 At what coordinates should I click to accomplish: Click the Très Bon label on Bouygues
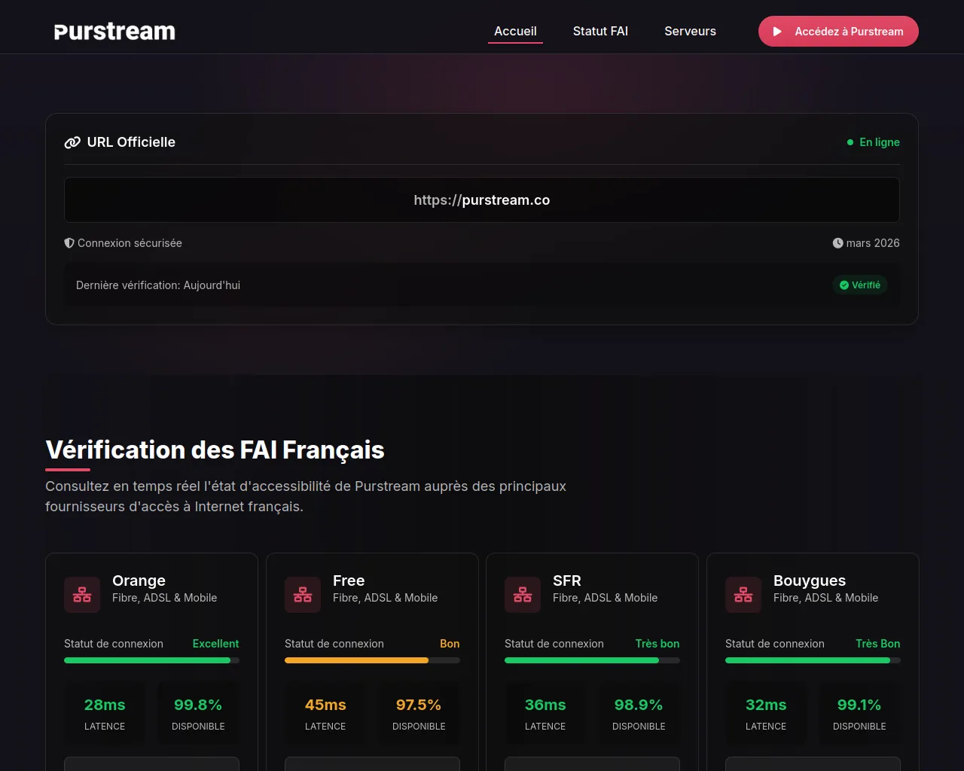tap(878, 644)
